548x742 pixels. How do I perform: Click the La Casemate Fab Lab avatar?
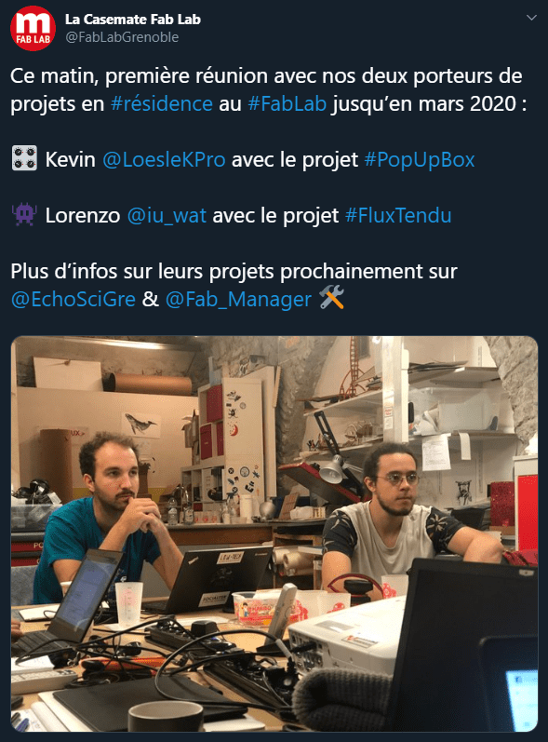coord(33,28)
